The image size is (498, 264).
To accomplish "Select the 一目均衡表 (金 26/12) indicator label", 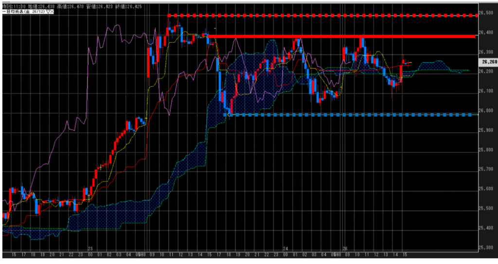I will 23,13.
